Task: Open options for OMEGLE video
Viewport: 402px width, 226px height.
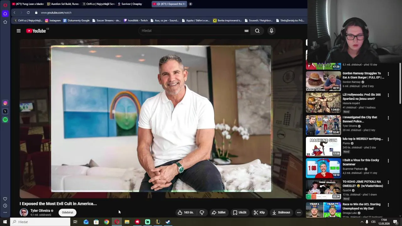Action: [388, 182]
